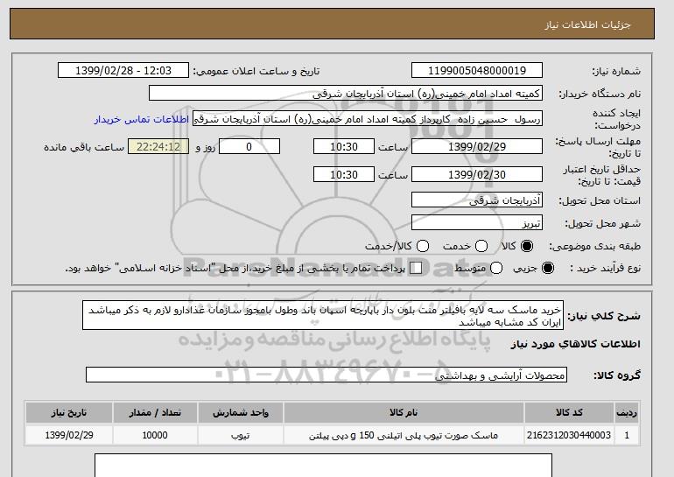The image size is (674, 477).
Task: Click the تعداد / مقدار column header
Action: coord(155,412)
